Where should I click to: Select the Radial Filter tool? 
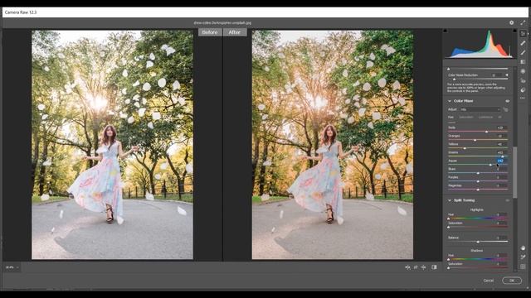[x=523, y=71]
